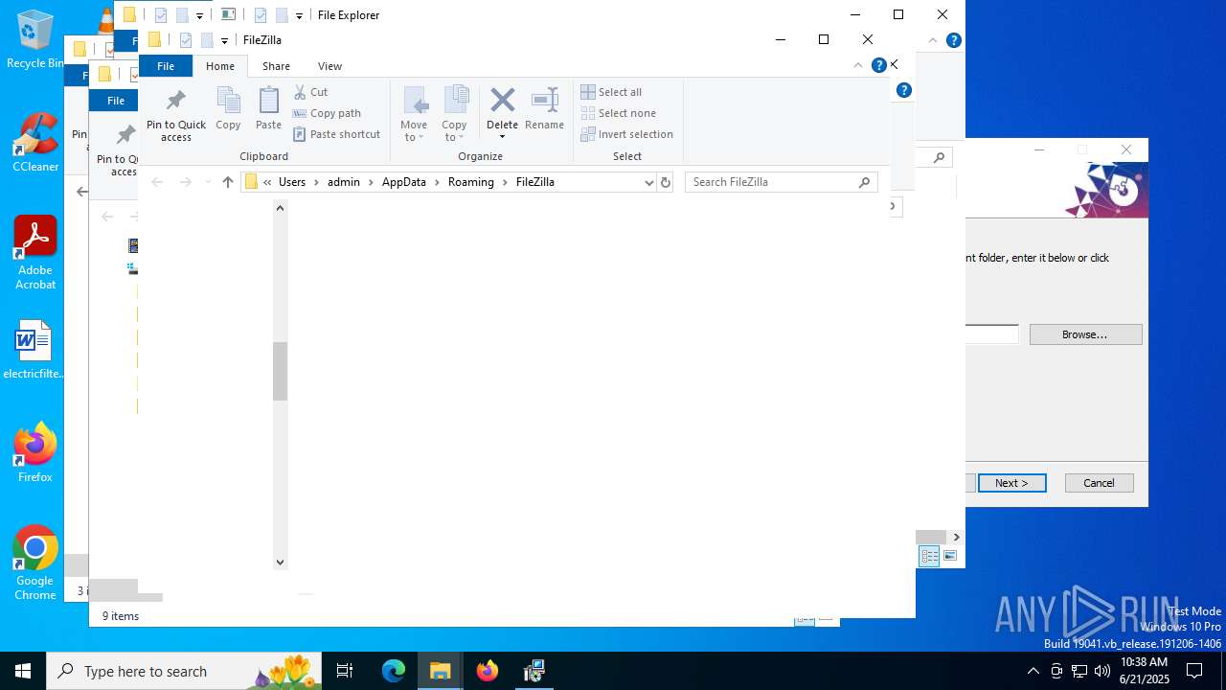Click the installer destination folder field

[x=991, y=334]
